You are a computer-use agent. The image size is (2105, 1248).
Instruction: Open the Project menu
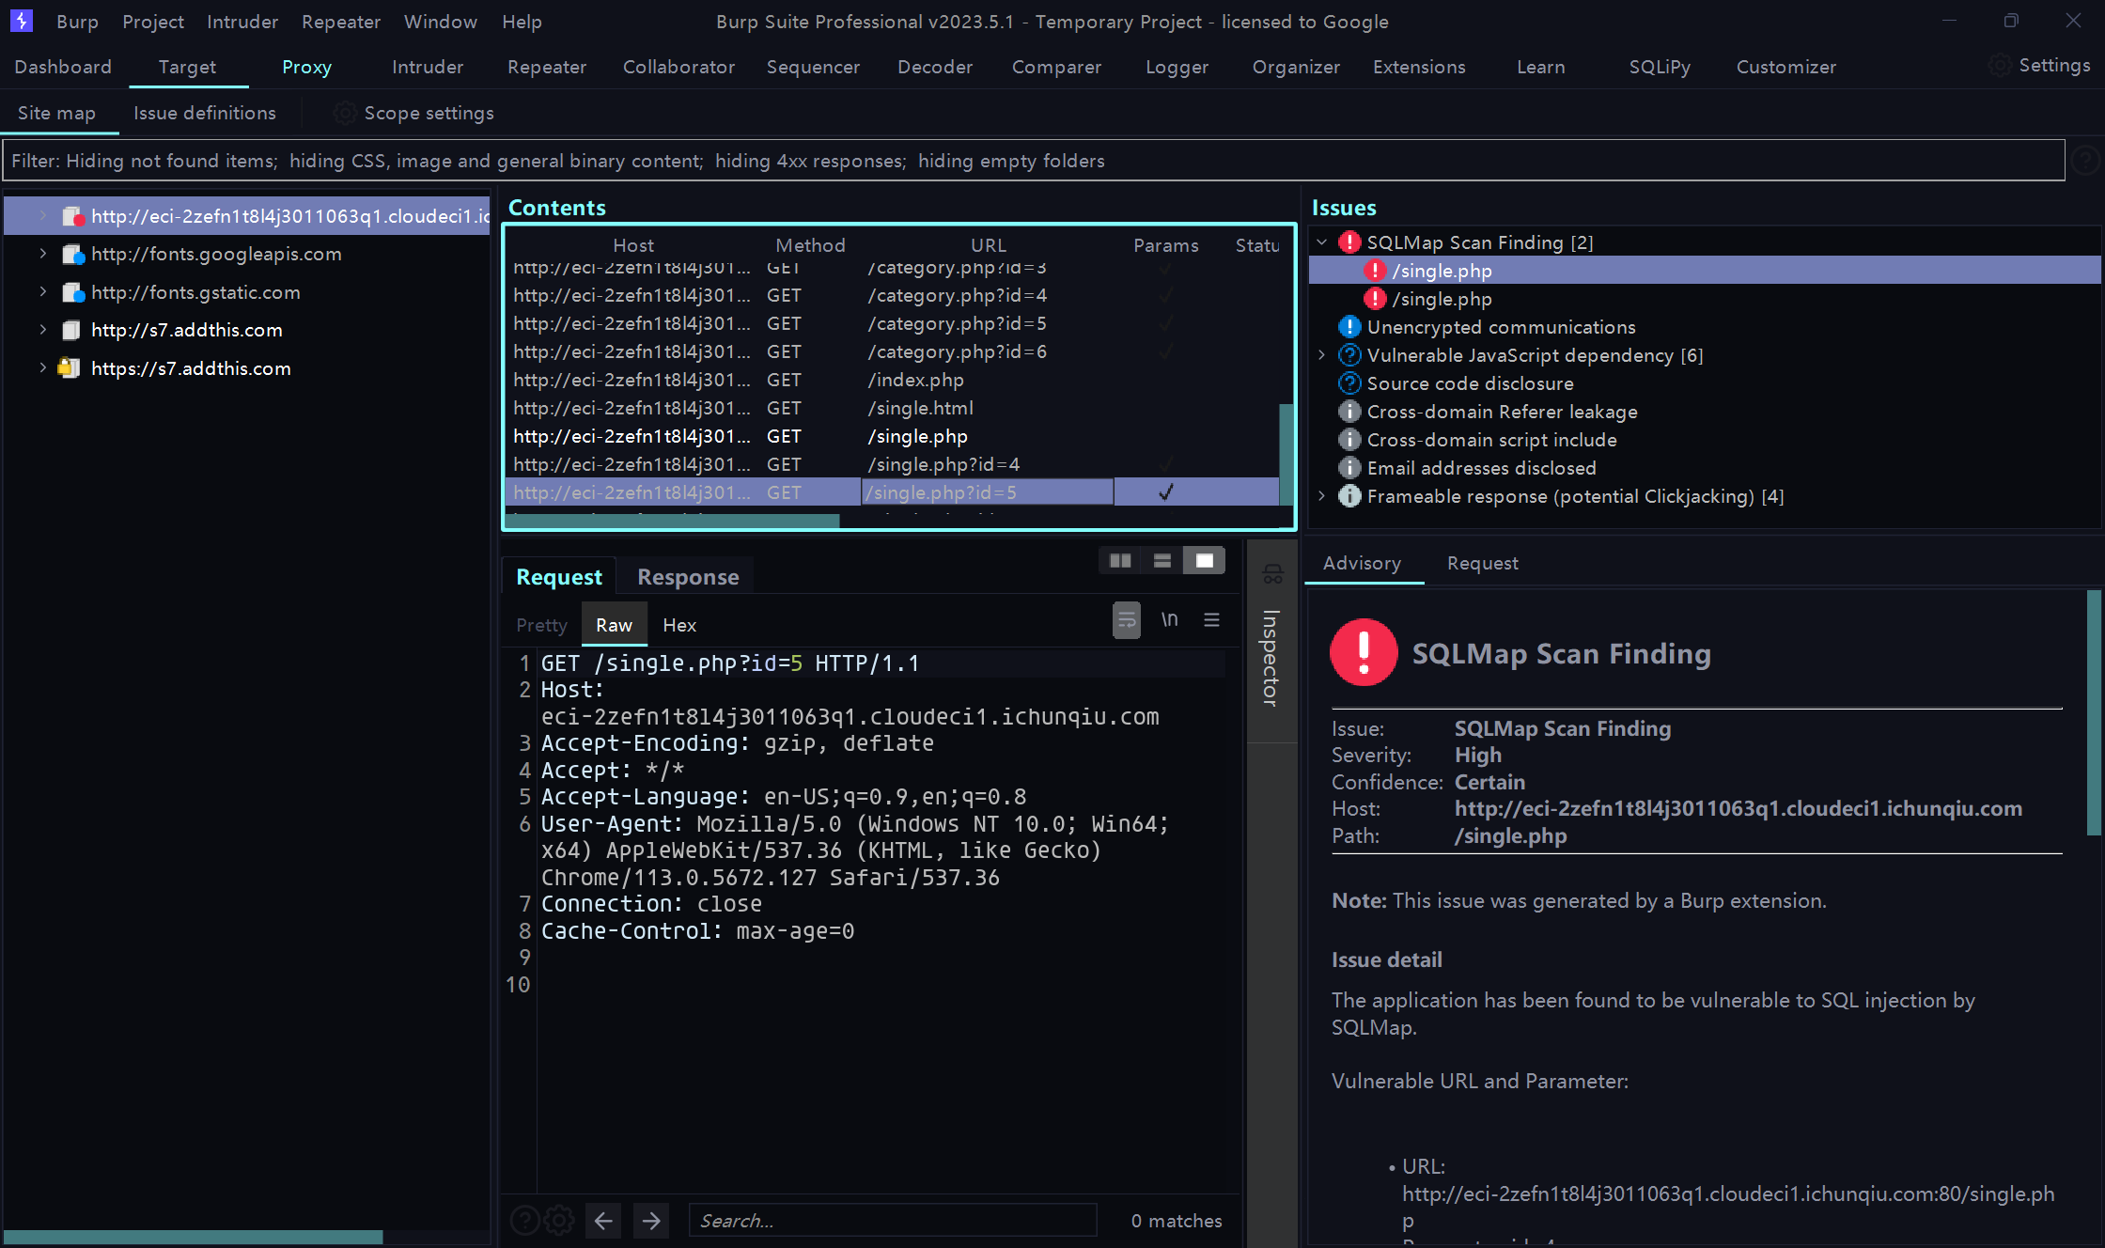[153, 22]
